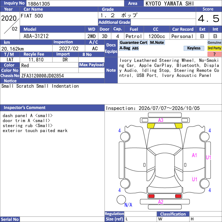Click the right yellow headlight
222x222 pixels.
tap(178, 126)
